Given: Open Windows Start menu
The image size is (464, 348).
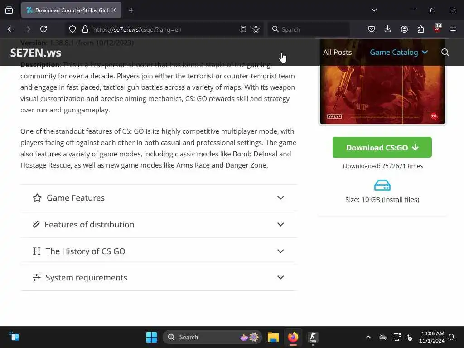Looking at the screenshot, I should coord(151,337).
